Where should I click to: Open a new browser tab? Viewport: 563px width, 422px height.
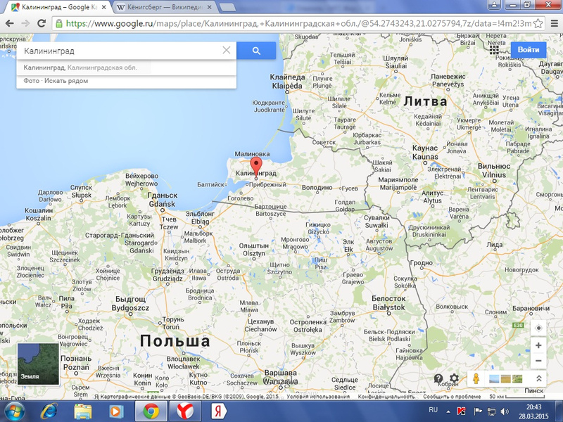coord(227,7)
